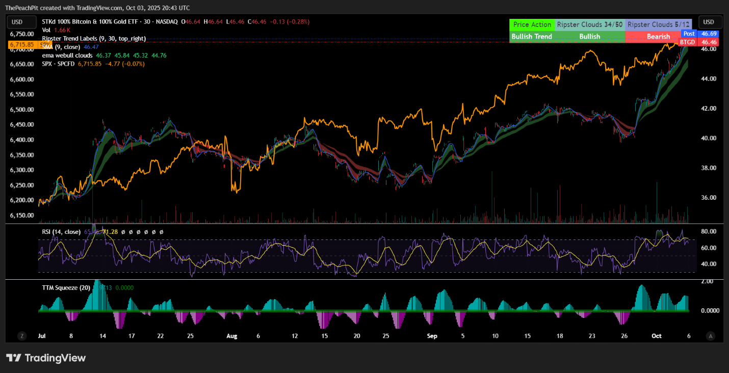Click the USD button on the right price scale
This screenshot has width=729, height=373.
[x=710, y=22]
